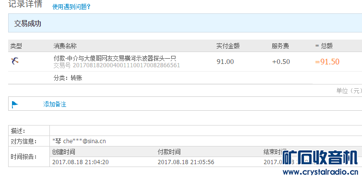The image size is (362, 178).
Task: Open the 使用遇到问题? help link
Action: tap(71, 7)
